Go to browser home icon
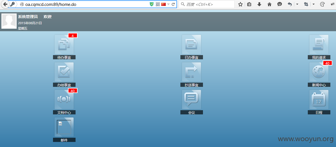The image size is (336, 147). [x=269, y=4]
